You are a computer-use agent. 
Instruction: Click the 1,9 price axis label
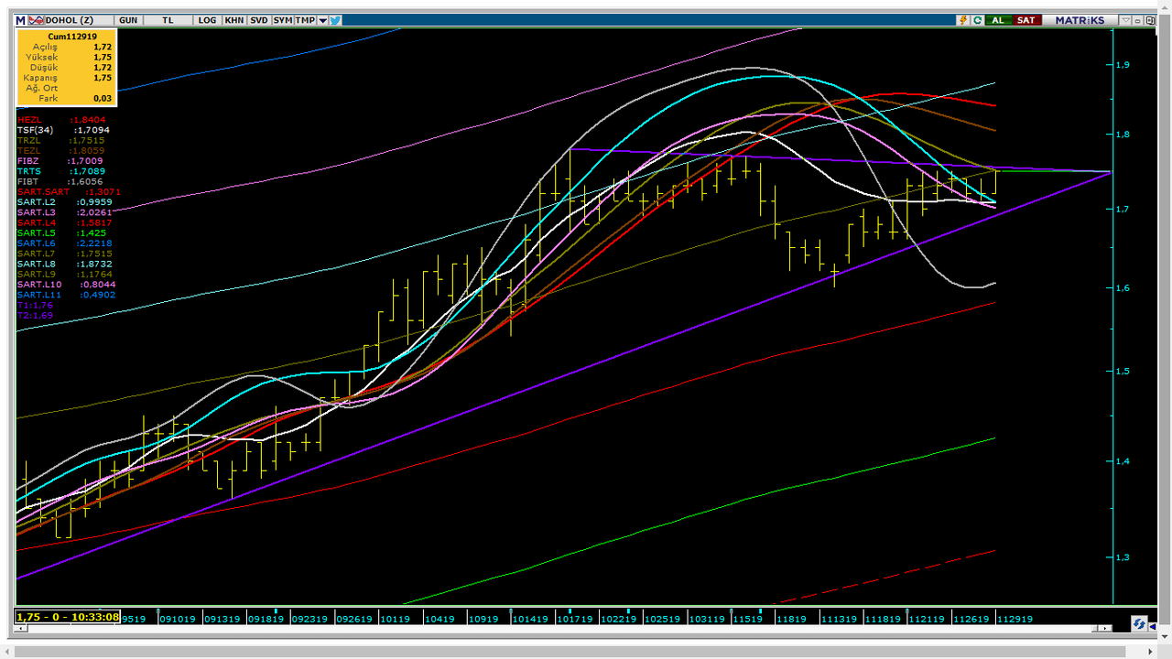[1123, 65]
